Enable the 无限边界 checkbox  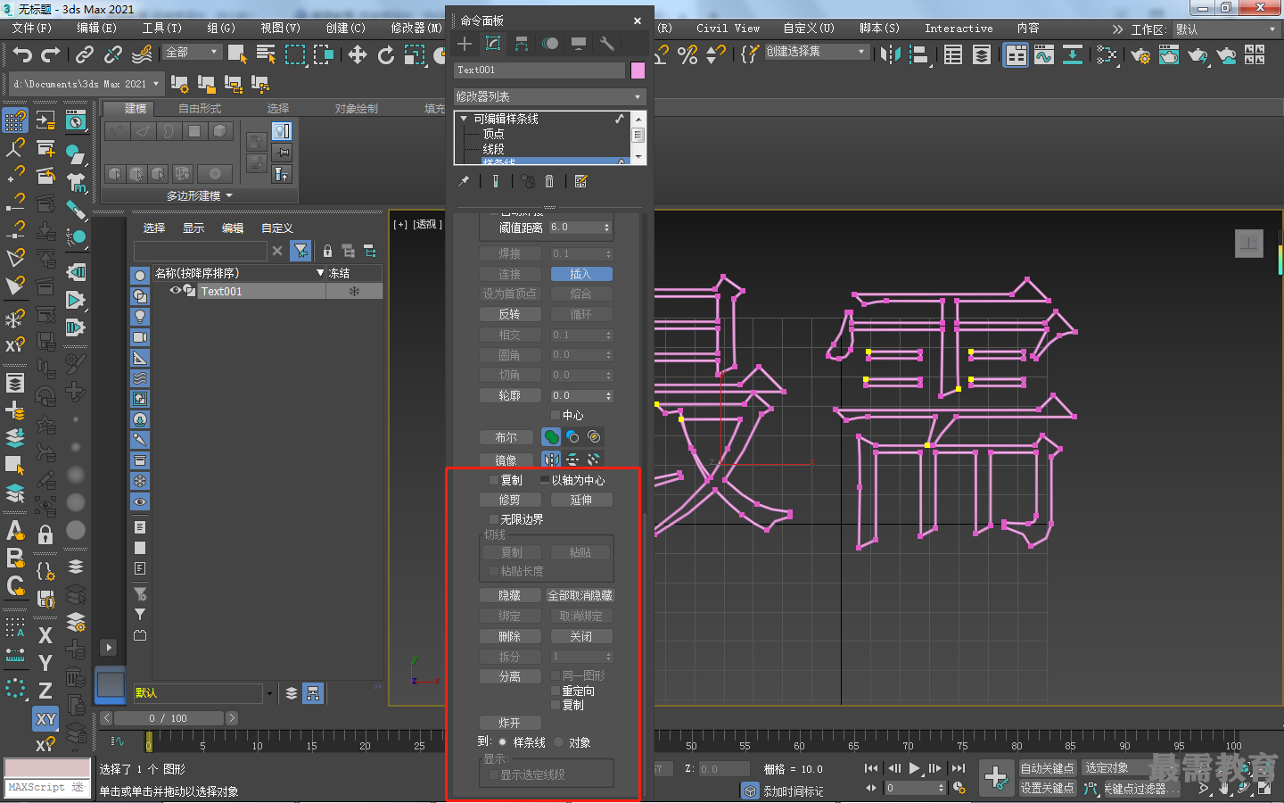tap(494, 519)
